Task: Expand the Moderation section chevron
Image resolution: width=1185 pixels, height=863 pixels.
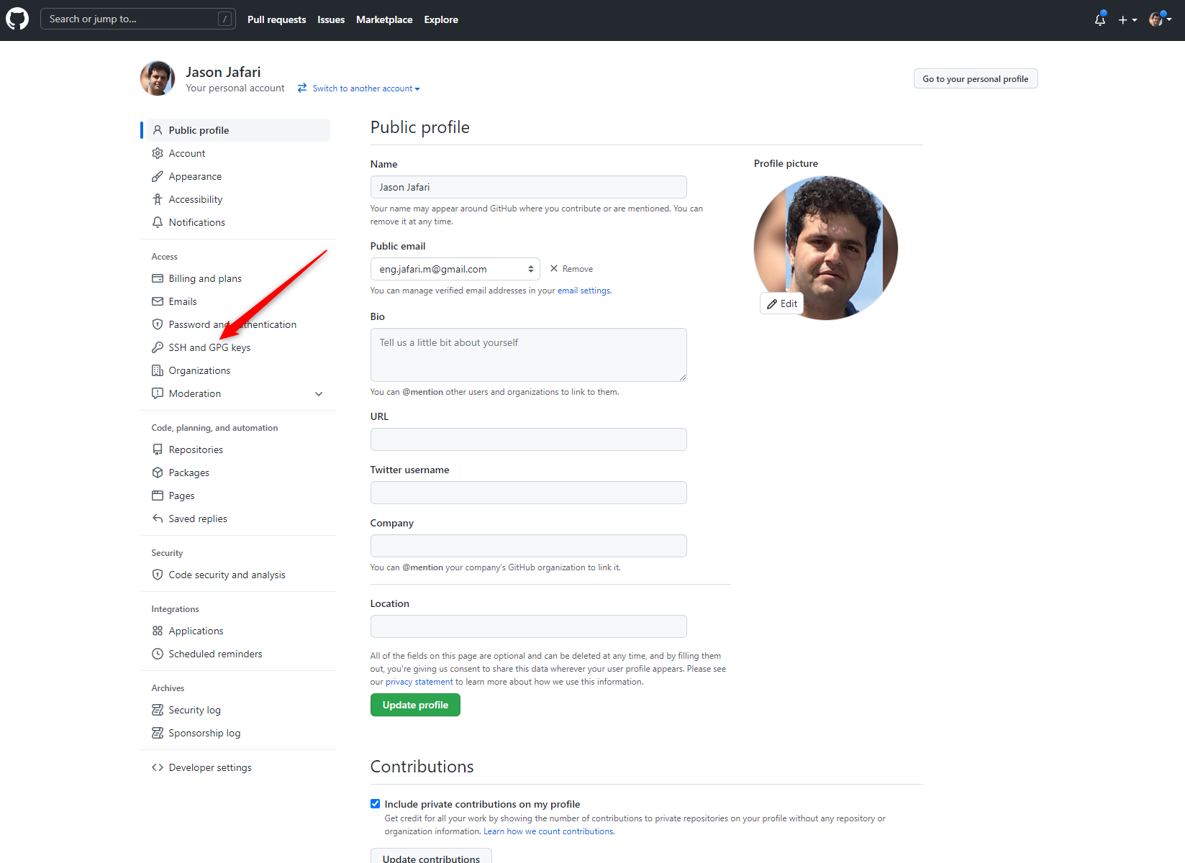Action: (319, 393)
